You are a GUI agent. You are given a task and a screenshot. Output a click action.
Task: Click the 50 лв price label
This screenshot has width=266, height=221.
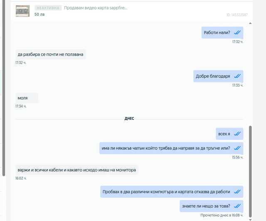[39, 15]
